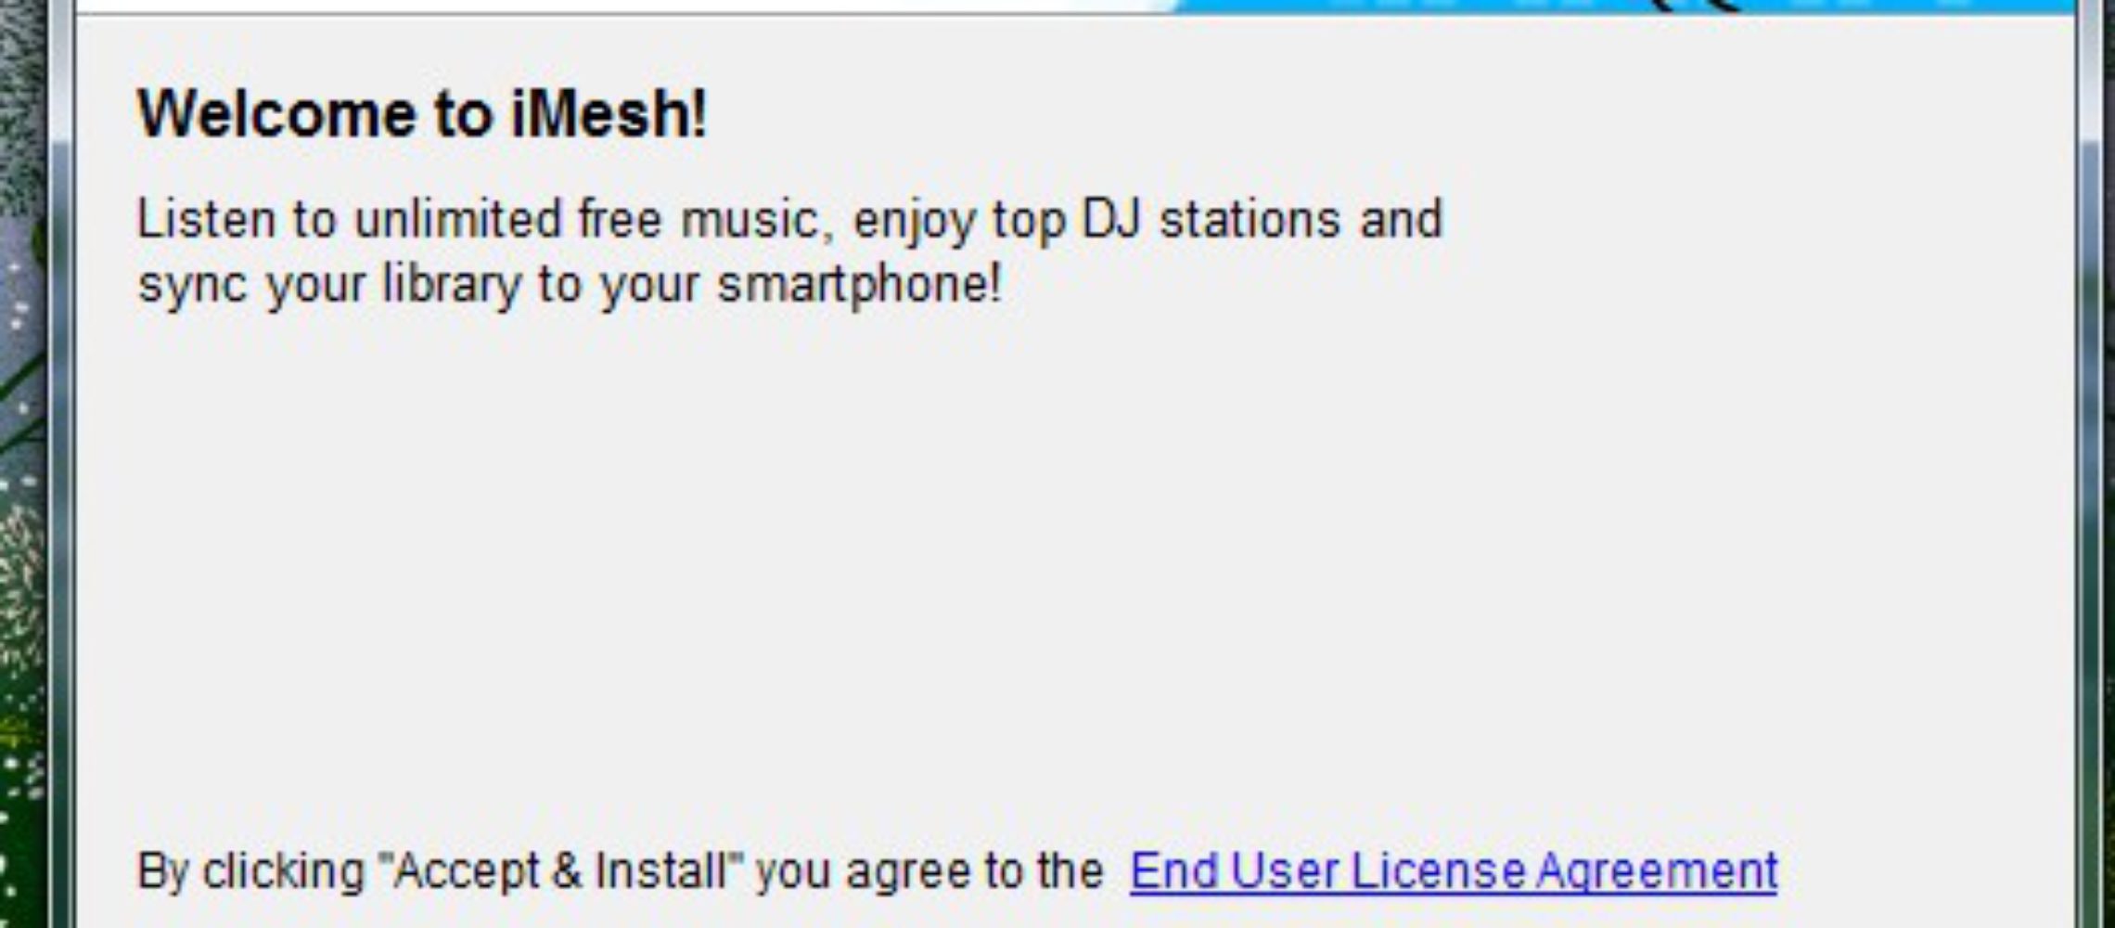Click the "sync your library to your smartphone!" line

click(x=570, y=284)
